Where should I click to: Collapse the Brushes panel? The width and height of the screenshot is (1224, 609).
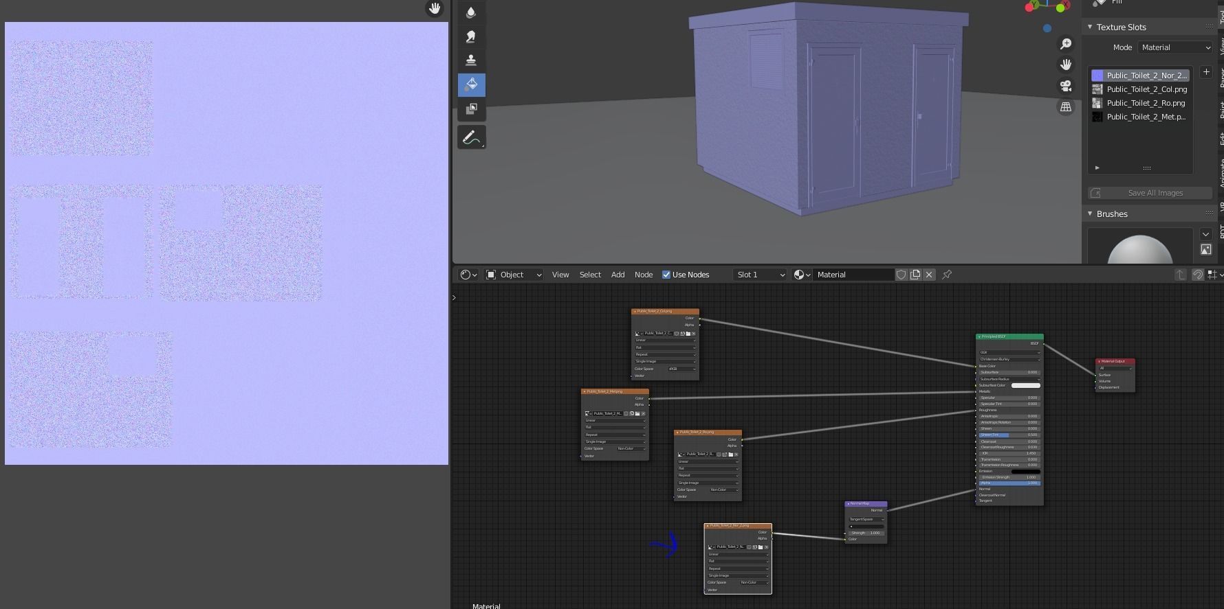1090,214
